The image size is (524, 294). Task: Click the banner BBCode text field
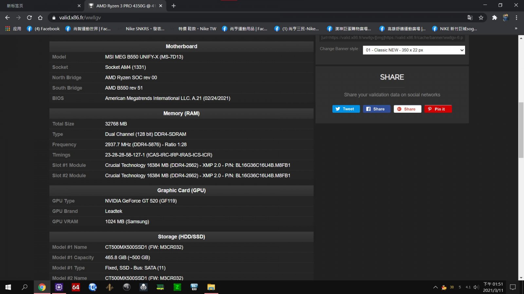(x=392, y=38)
